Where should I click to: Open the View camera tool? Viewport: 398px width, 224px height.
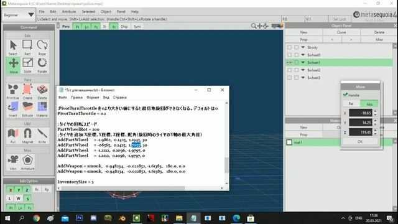point(13,162)
